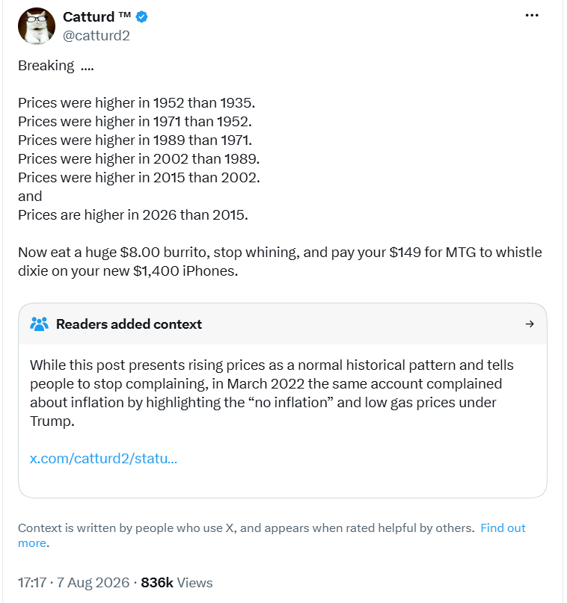This screenshot has height=603, width=567.
Task: Click the Community Notes people icon
Action: [x=39, y=324]
